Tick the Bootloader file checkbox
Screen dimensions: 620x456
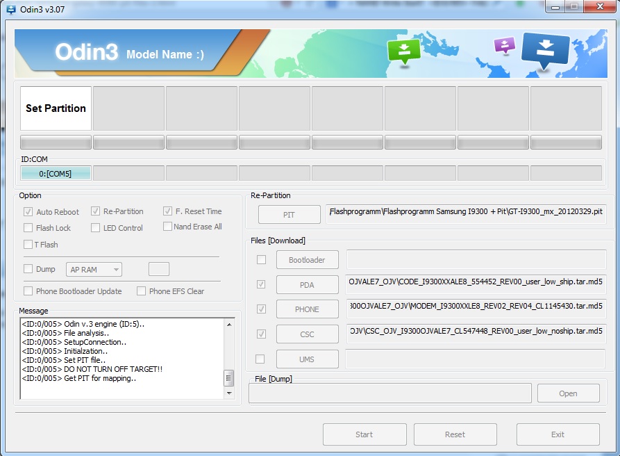[x=261, y=260]
